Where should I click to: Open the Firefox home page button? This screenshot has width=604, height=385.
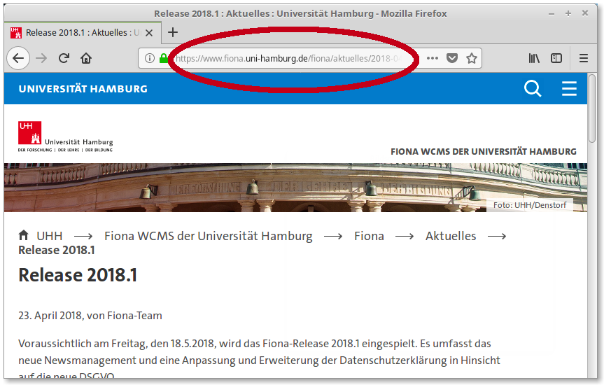86,58
